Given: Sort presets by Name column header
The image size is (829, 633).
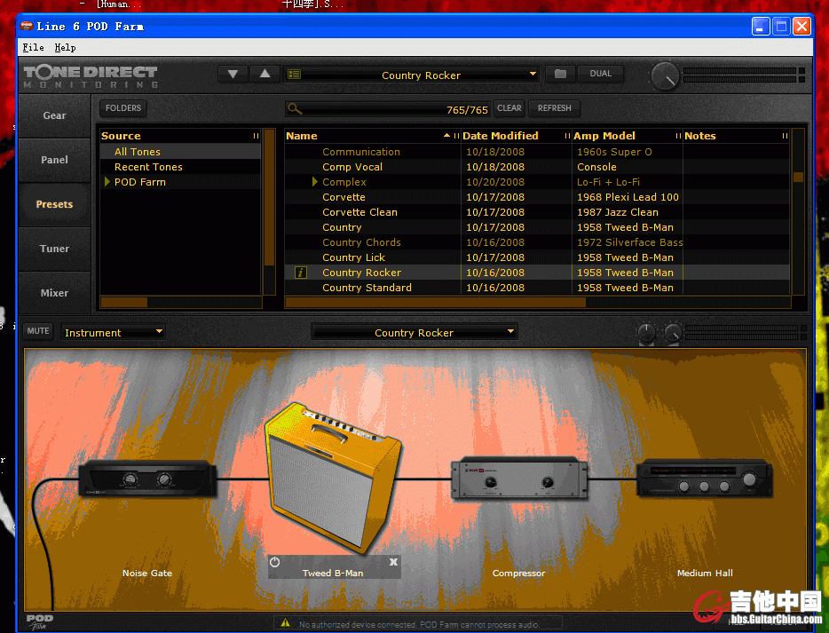Looking at the screenshot, I should [x=372, y=136].
